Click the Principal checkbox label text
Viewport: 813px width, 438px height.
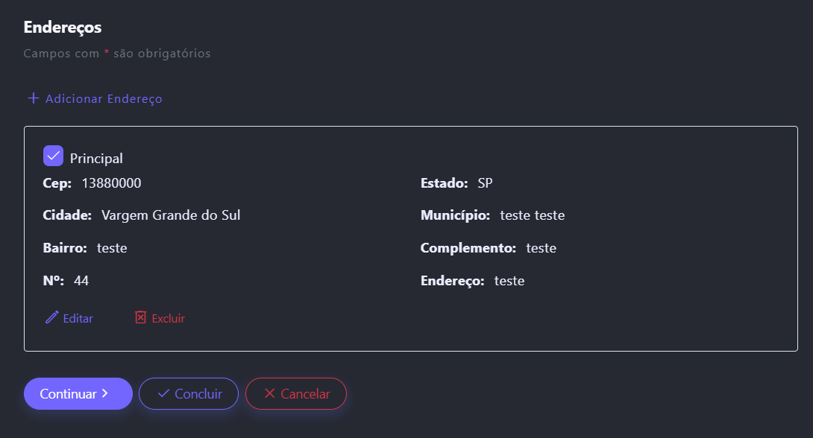pos(96,159)
